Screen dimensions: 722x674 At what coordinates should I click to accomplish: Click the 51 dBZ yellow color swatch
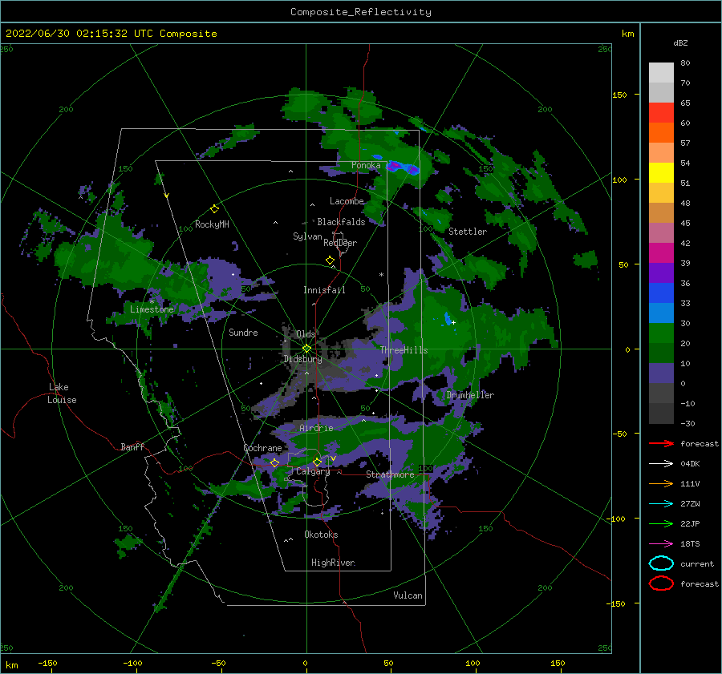coord(661,173)
